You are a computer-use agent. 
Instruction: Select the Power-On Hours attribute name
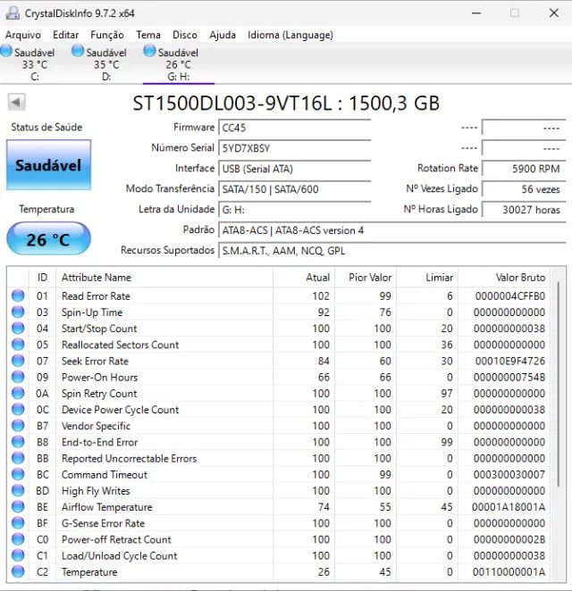point(99,377)
